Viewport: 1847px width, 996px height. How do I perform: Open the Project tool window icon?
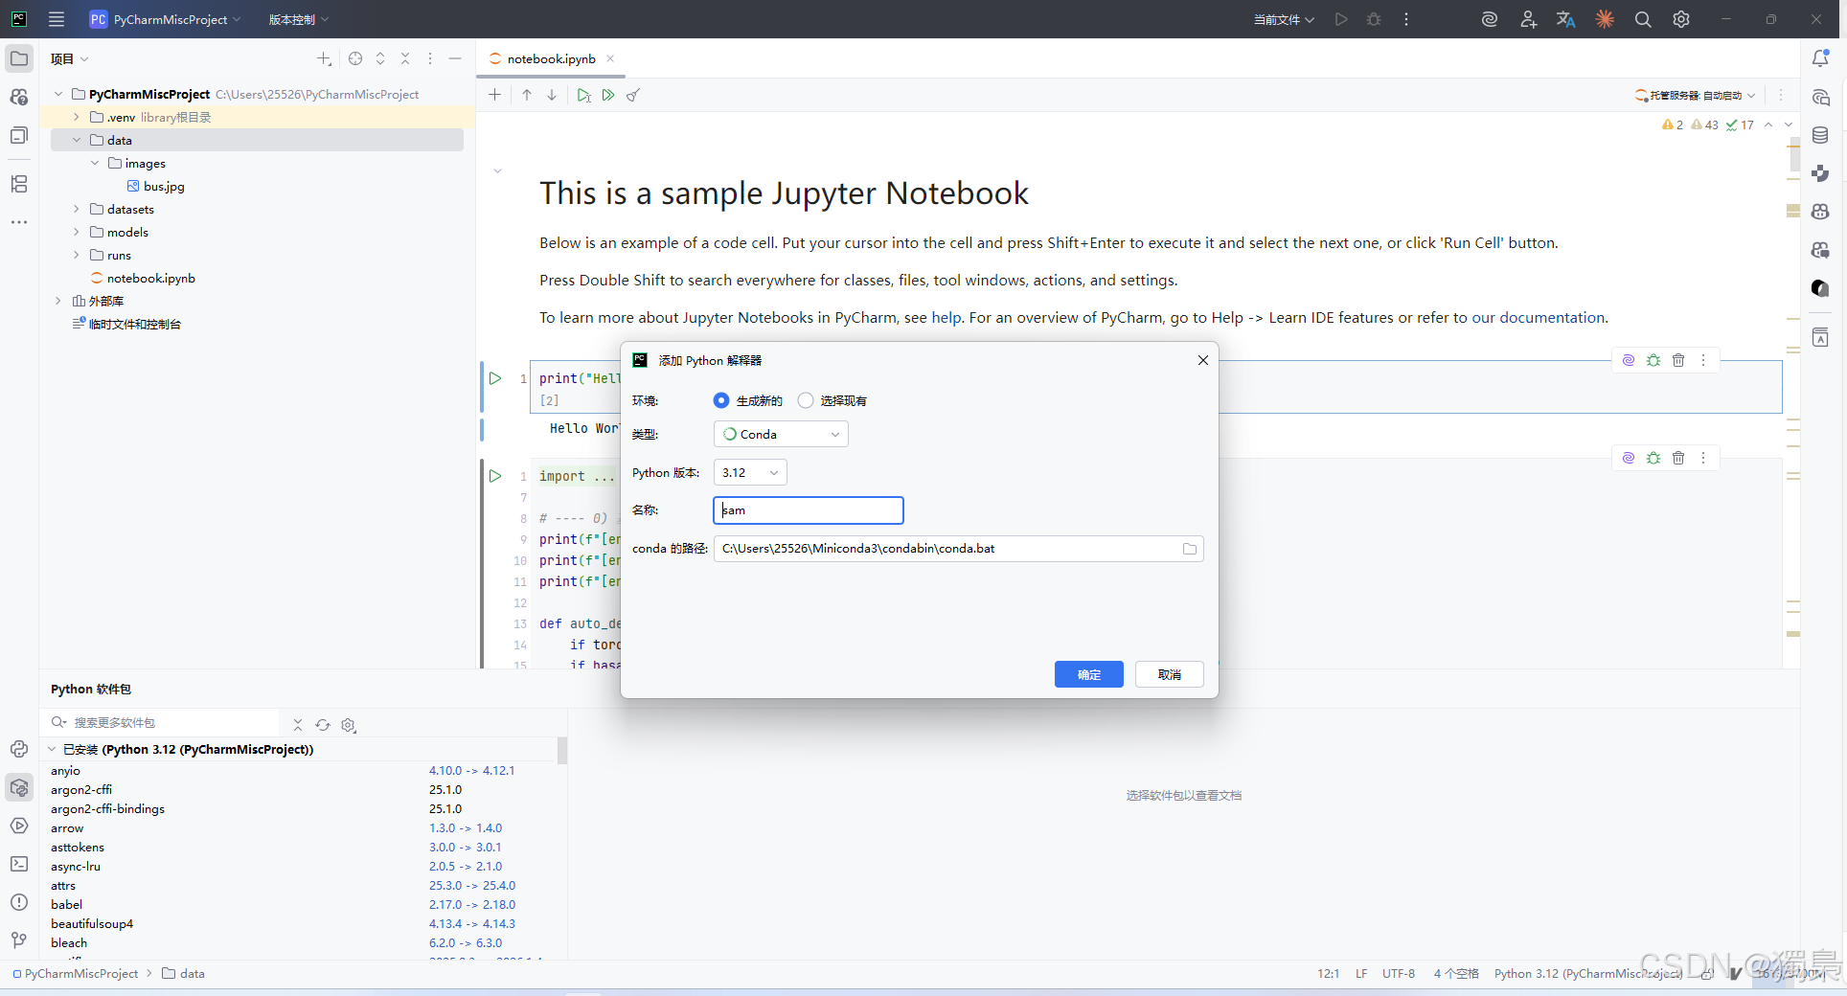(19, 58)
